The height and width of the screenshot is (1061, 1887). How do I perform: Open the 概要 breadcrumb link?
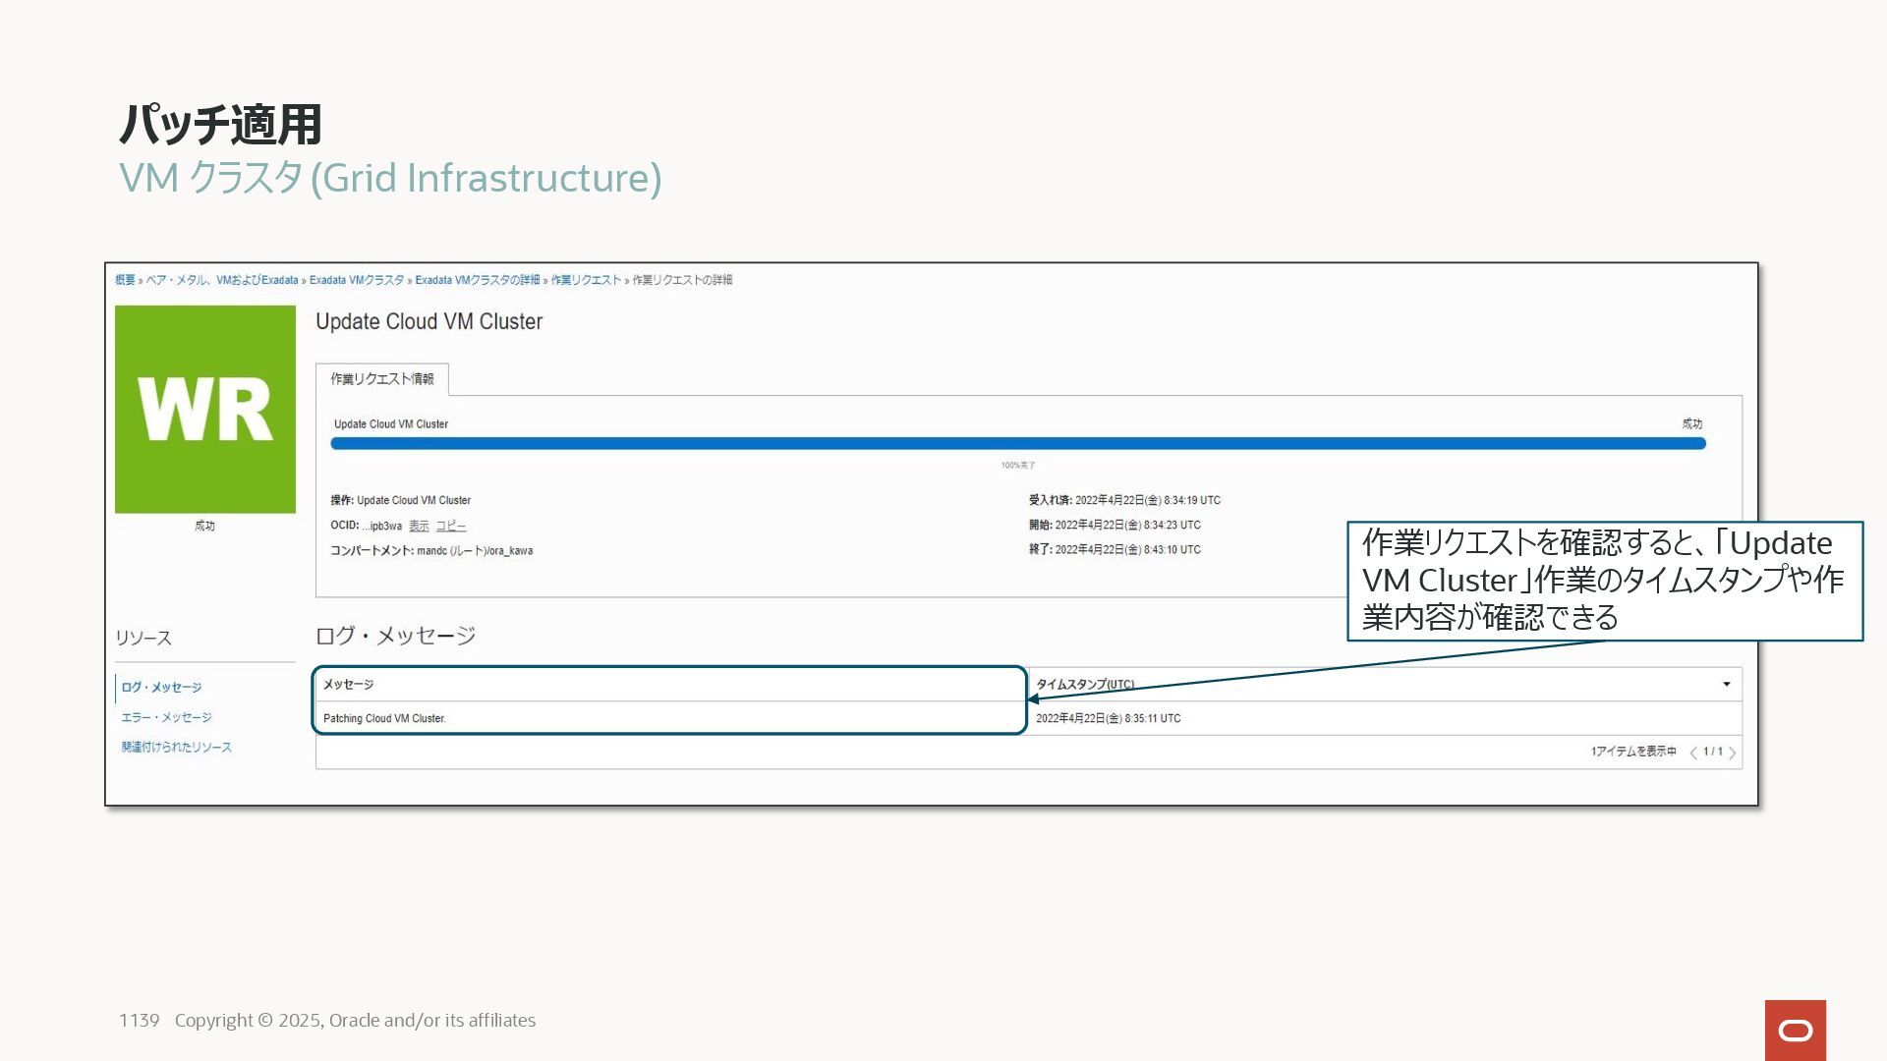click(x=125, y=280)
